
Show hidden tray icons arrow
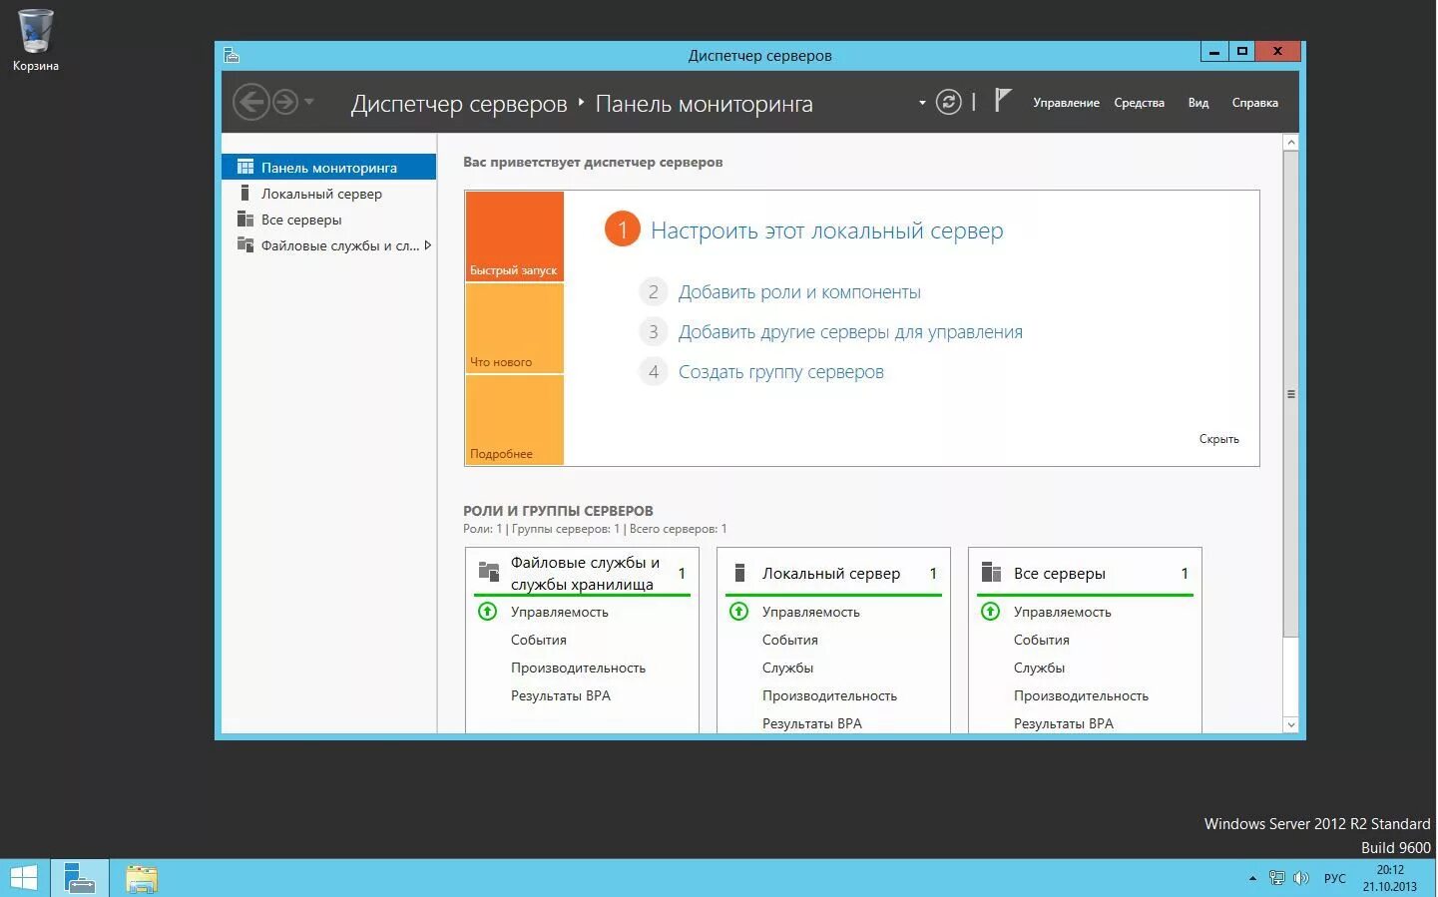1252,878
